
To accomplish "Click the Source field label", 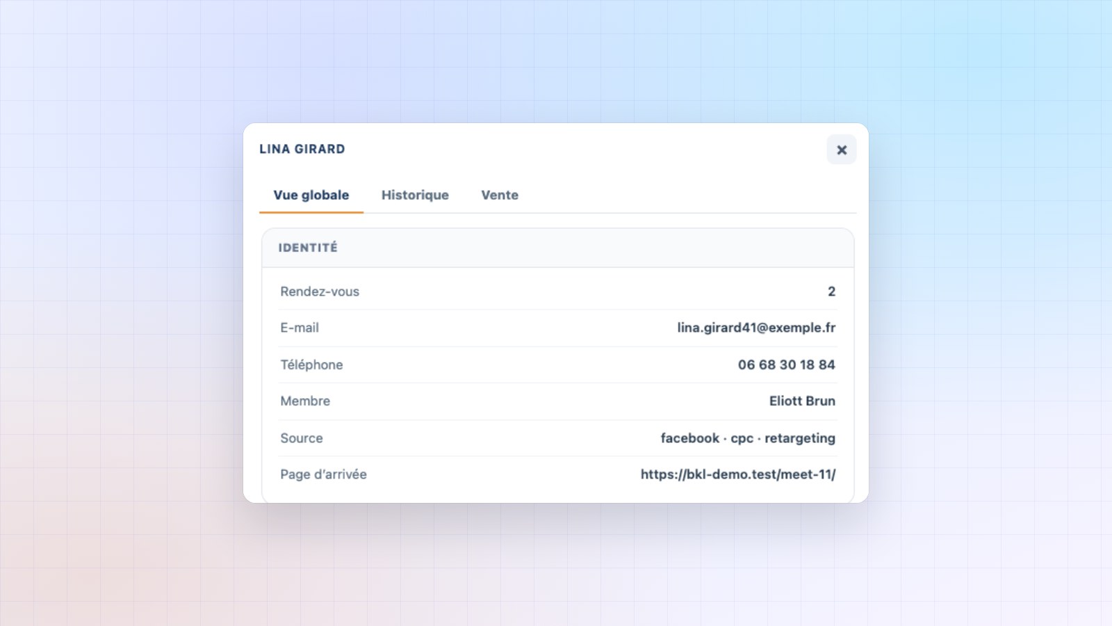I will coord(302,438).
